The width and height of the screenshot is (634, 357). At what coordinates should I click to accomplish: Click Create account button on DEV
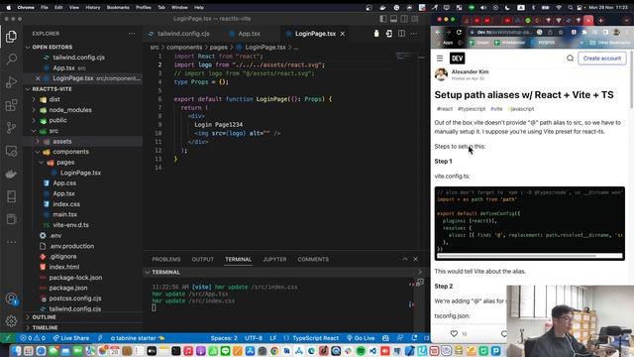[602, 59]
